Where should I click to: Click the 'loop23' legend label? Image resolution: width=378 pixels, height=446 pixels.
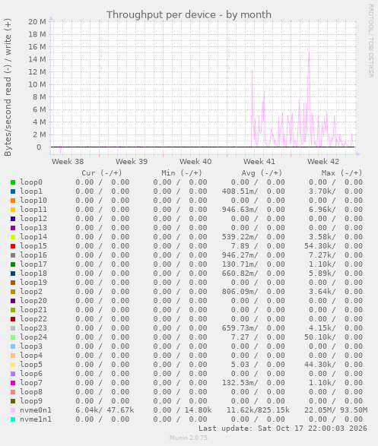33,328
